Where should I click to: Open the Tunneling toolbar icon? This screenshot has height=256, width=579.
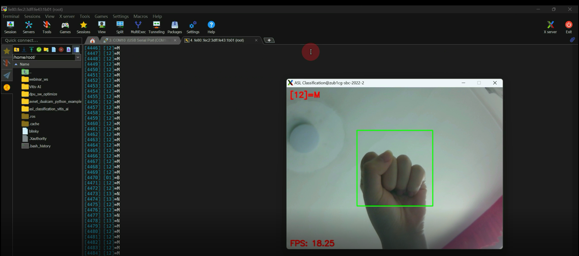coord(157,27)
